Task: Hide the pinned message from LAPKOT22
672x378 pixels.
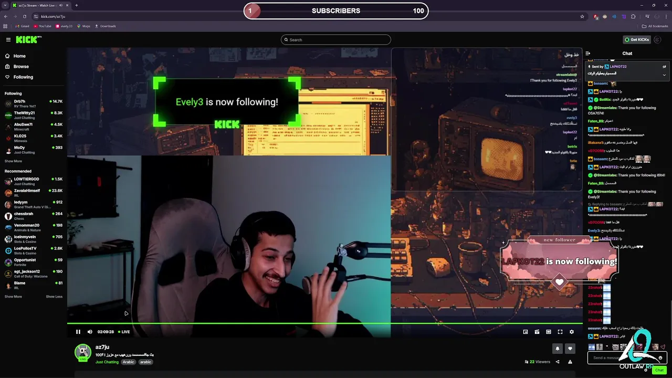Action: click(664, 67)
